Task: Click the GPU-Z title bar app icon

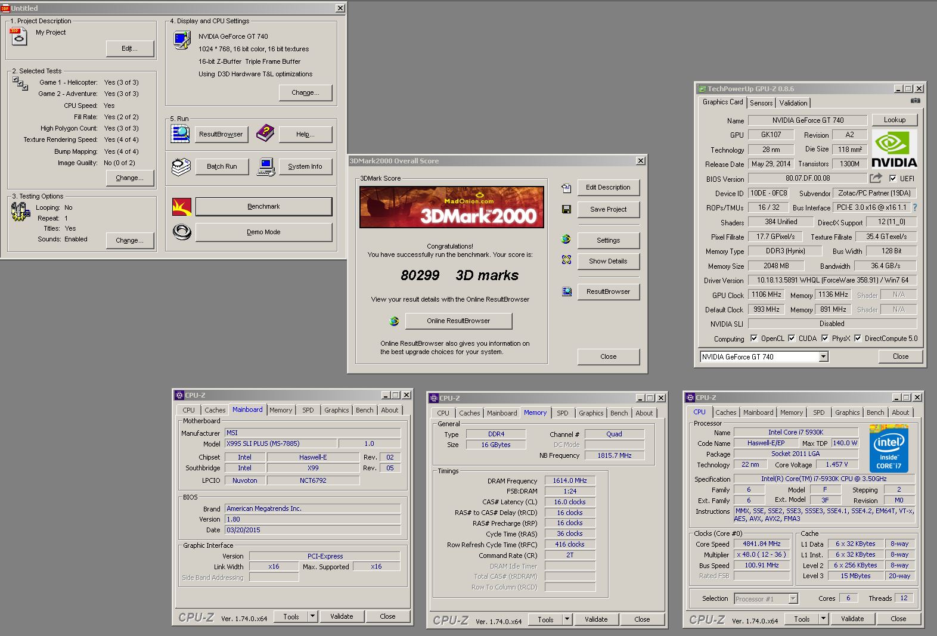Action: tap(702, 89)
